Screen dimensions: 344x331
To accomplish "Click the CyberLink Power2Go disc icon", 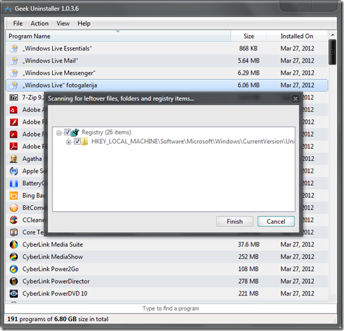I will coord(14,269).
